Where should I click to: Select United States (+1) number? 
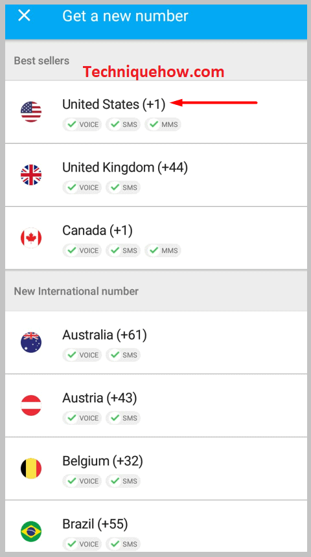point(156,112)
